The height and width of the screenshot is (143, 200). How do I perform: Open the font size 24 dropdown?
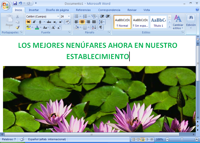pyautogui.click(x=69, y=16)
